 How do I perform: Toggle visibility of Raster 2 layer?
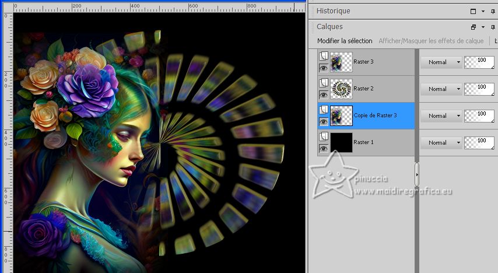[323, 95]
